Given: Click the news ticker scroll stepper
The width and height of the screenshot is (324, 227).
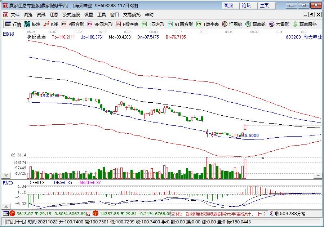Looking at the screenshot, I should pos(265,214).
